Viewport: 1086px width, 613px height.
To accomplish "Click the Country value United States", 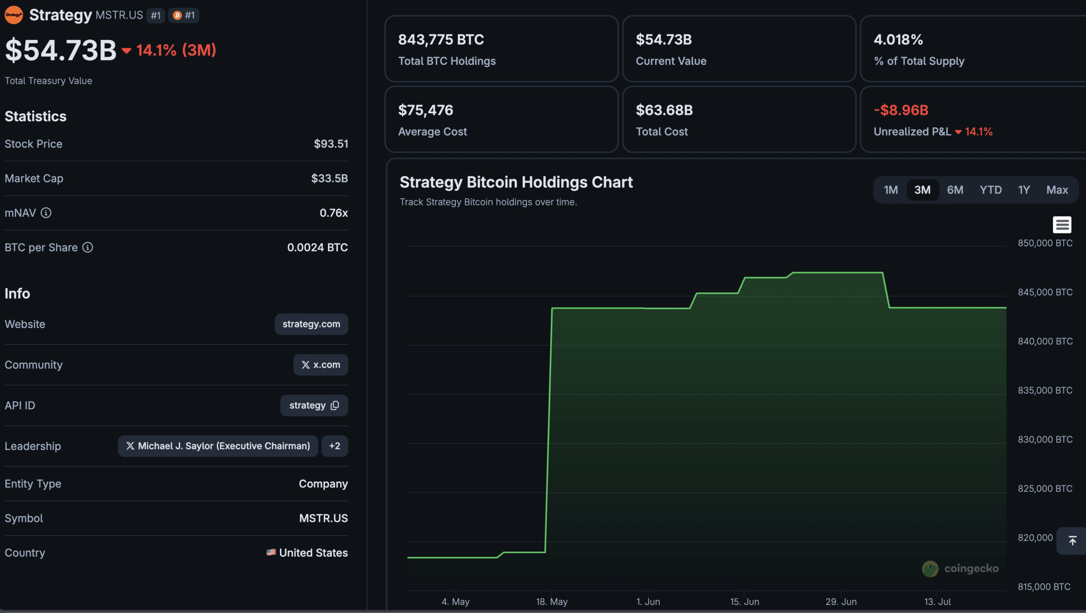I will tap(313, 552).
